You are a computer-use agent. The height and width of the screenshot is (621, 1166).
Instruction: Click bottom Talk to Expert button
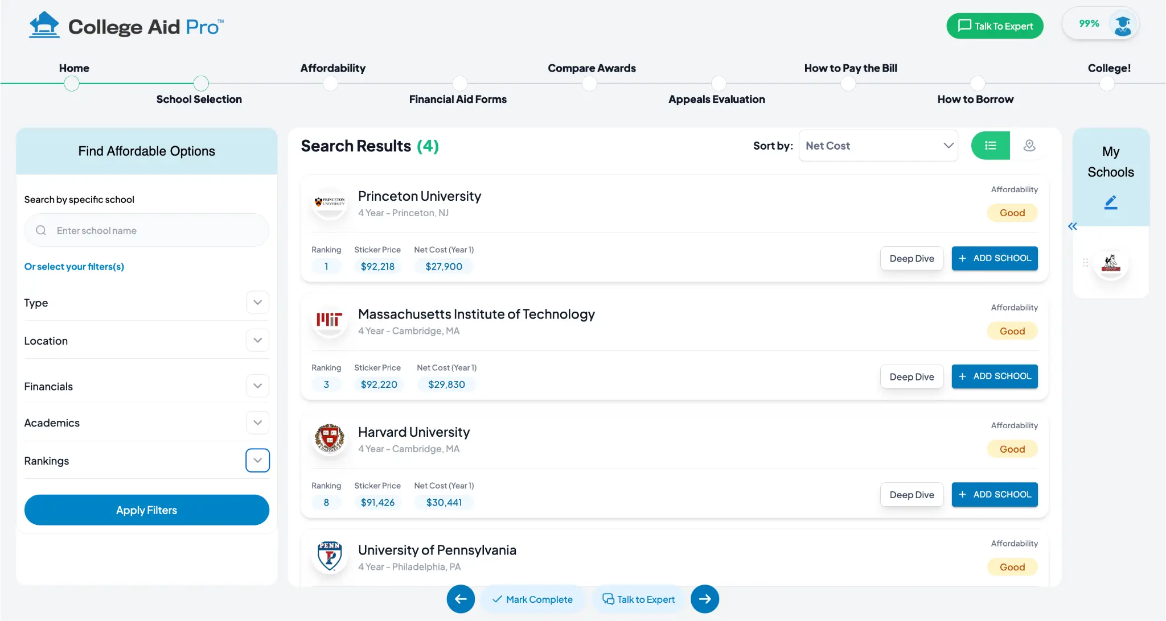[638, 599]
